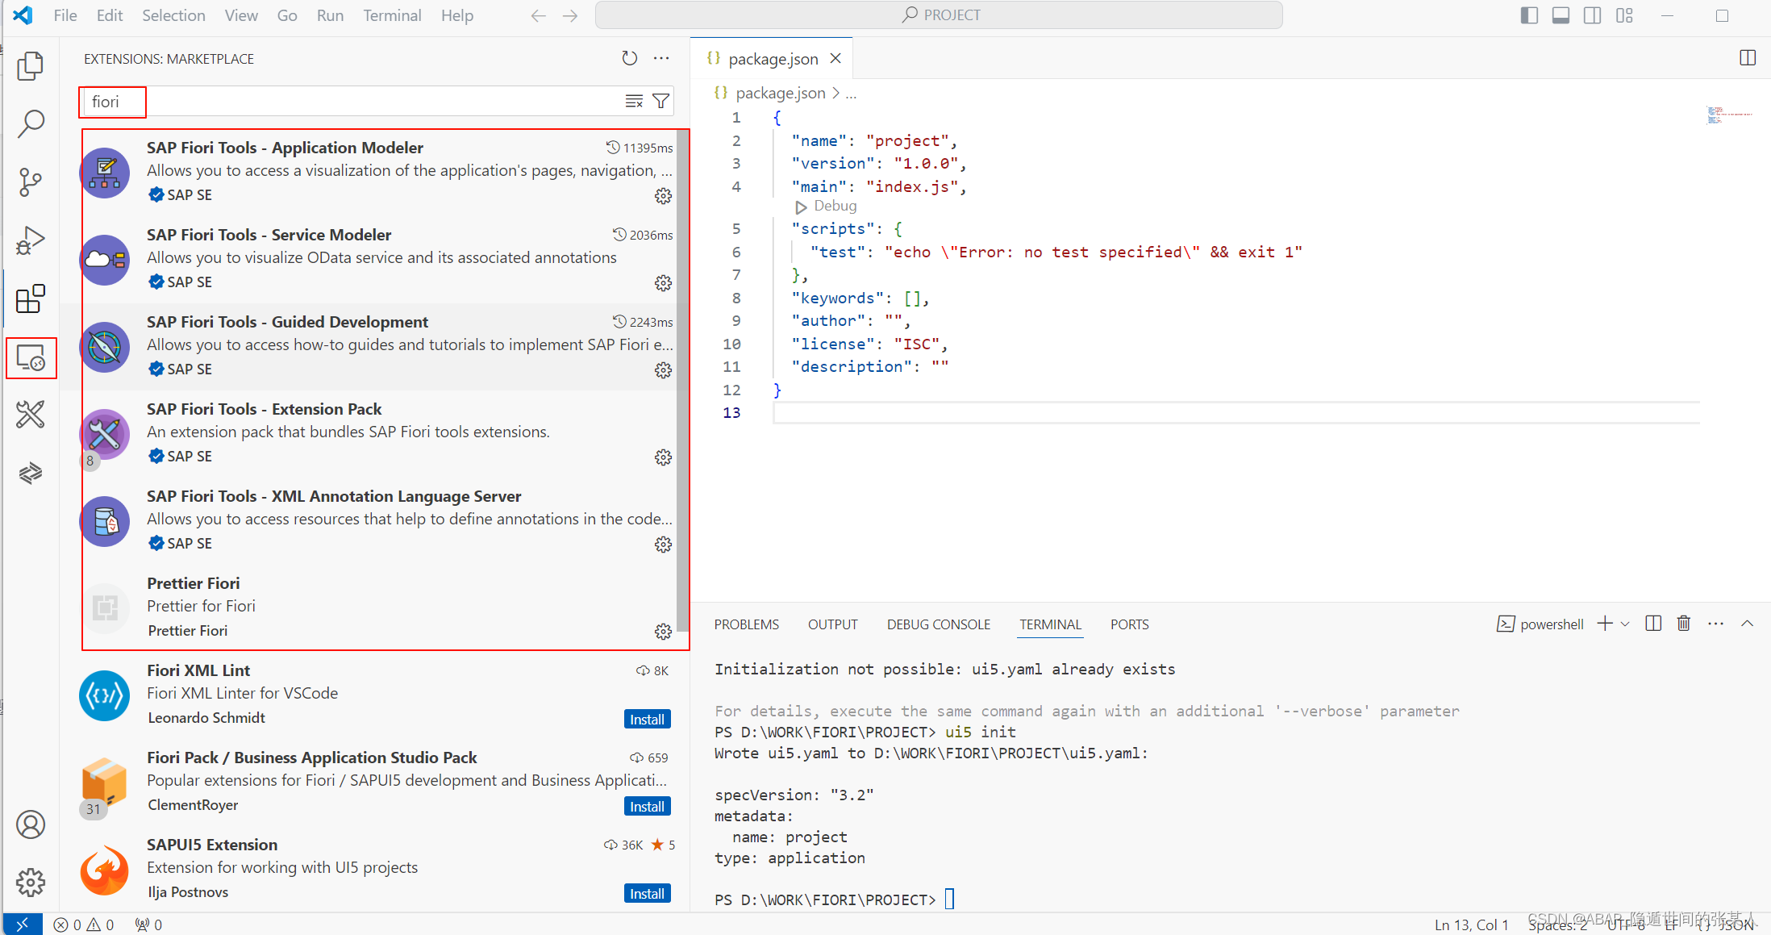Open Run and Debug view
Image resolution: width=1771 pixels, height=935 pixels.
pos(31,240)
